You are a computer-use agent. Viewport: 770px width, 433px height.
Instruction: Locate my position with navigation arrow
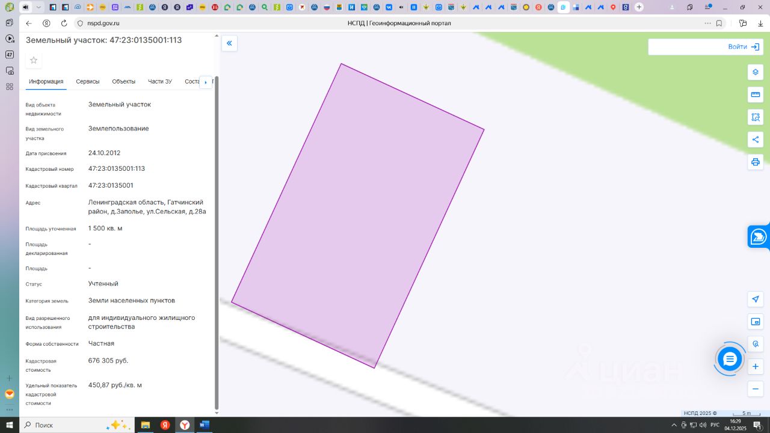[x=756, y=299]
